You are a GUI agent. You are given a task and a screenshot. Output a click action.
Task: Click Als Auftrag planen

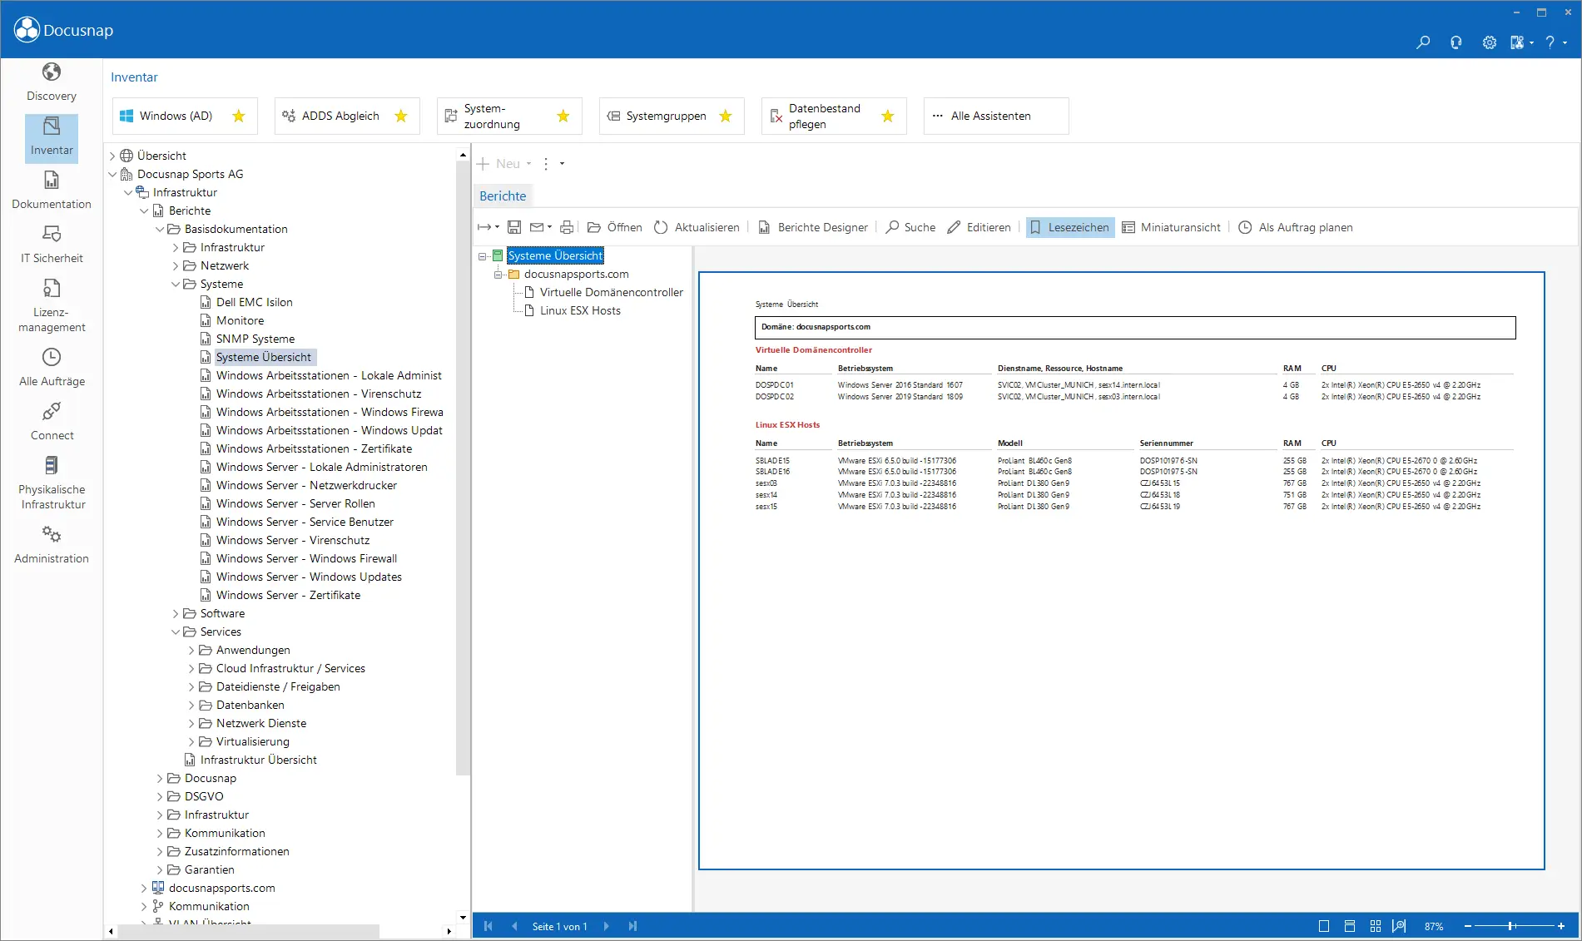1296,227
